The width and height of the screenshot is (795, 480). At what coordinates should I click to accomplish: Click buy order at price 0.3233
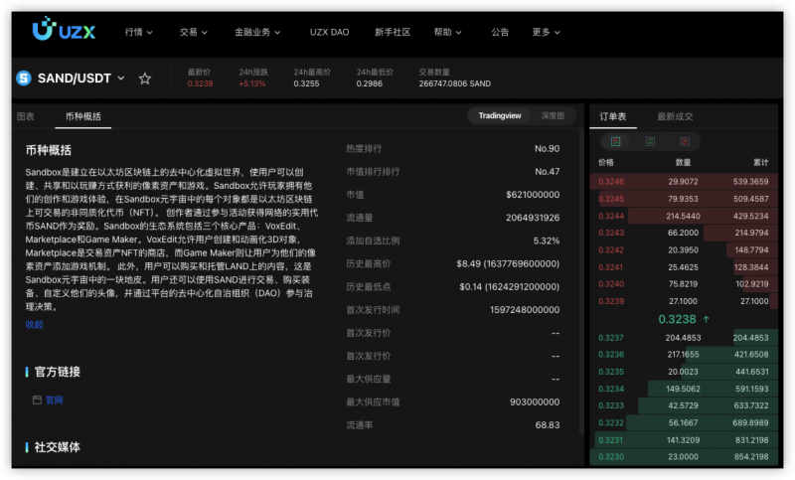684,405
